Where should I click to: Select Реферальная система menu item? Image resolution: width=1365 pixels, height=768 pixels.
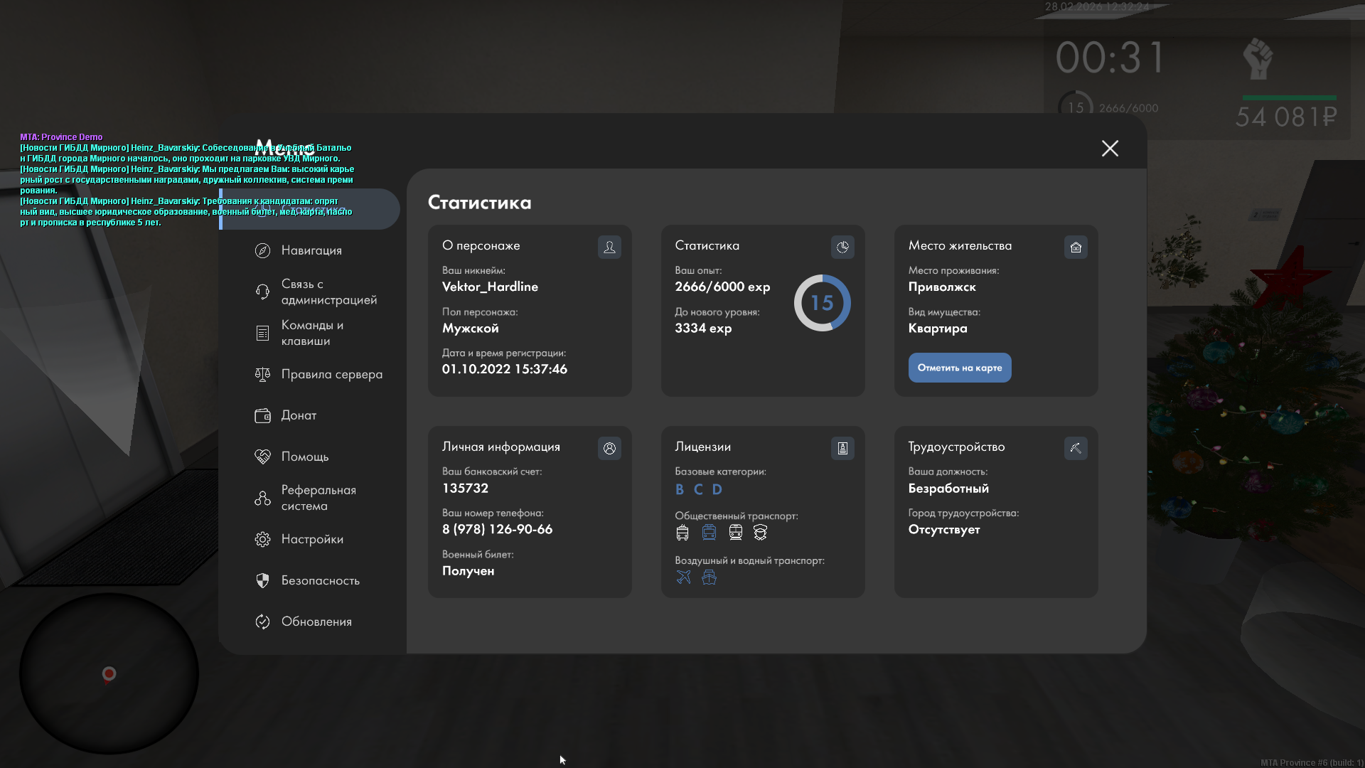click(318, 498)
